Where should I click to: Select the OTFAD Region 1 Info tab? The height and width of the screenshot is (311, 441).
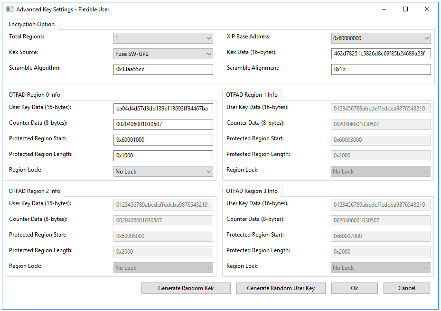[252, 94]
